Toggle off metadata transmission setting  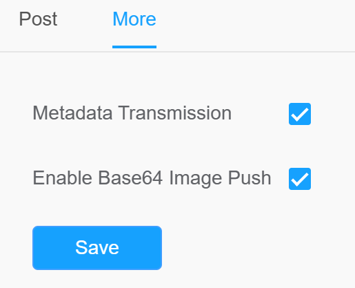300,114
